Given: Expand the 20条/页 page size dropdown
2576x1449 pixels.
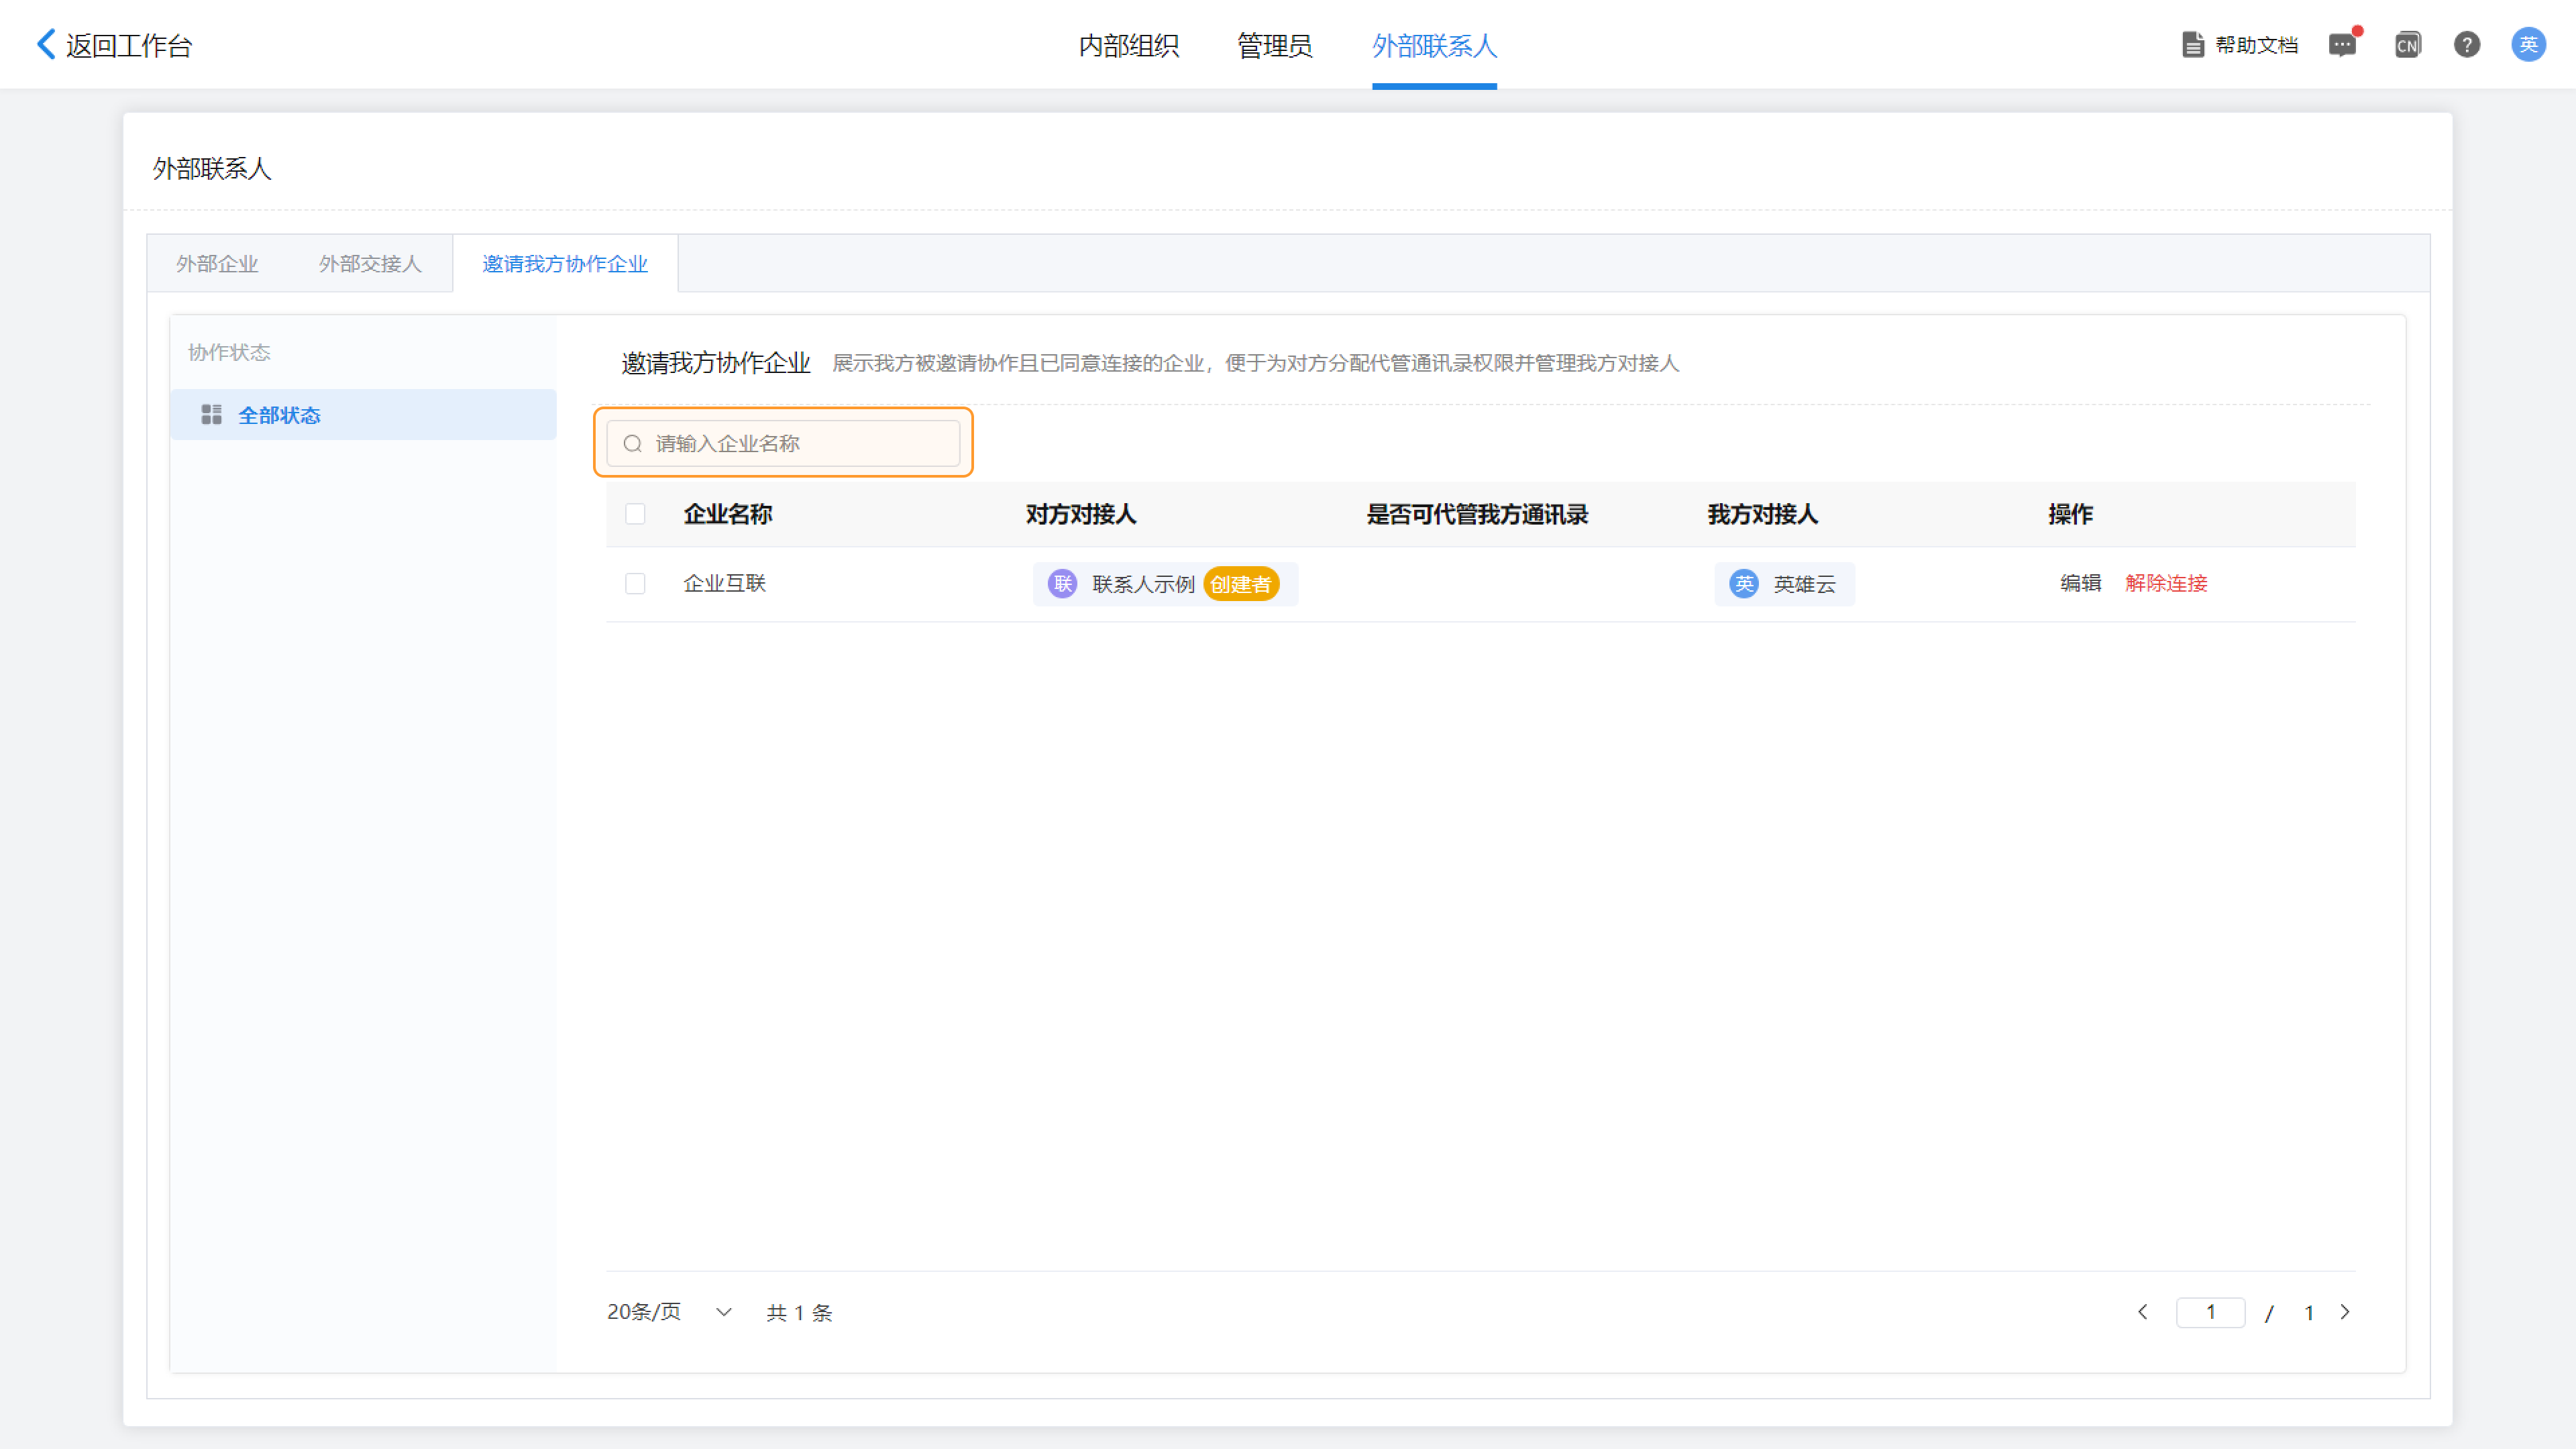Looking at the screenshot, I should [x=669, y=1312].
